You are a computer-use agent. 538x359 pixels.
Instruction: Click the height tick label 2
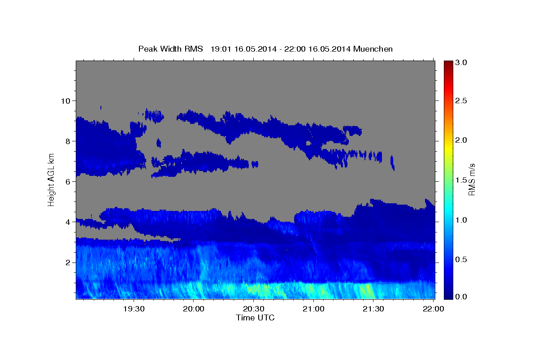68,262
